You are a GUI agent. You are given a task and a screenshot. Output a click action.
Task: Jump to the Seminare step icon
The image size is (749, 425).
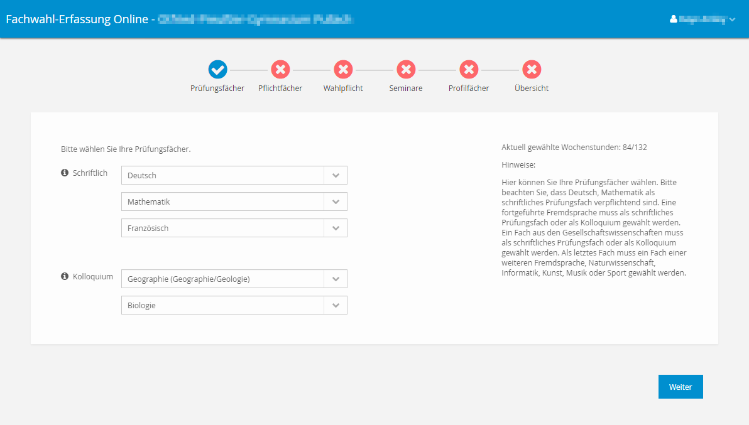406,70
